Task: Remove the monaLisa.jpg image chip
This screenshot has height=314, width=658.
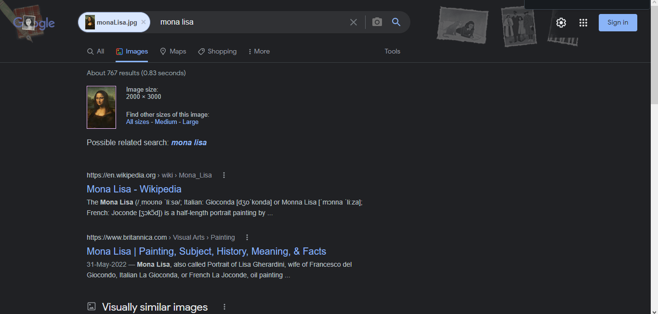Action: click(144, 22)
